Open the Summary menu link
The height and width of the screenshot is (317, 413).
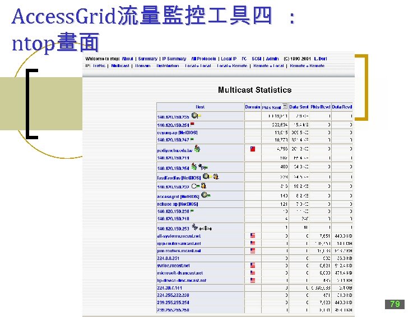click(x=148, y=59)
